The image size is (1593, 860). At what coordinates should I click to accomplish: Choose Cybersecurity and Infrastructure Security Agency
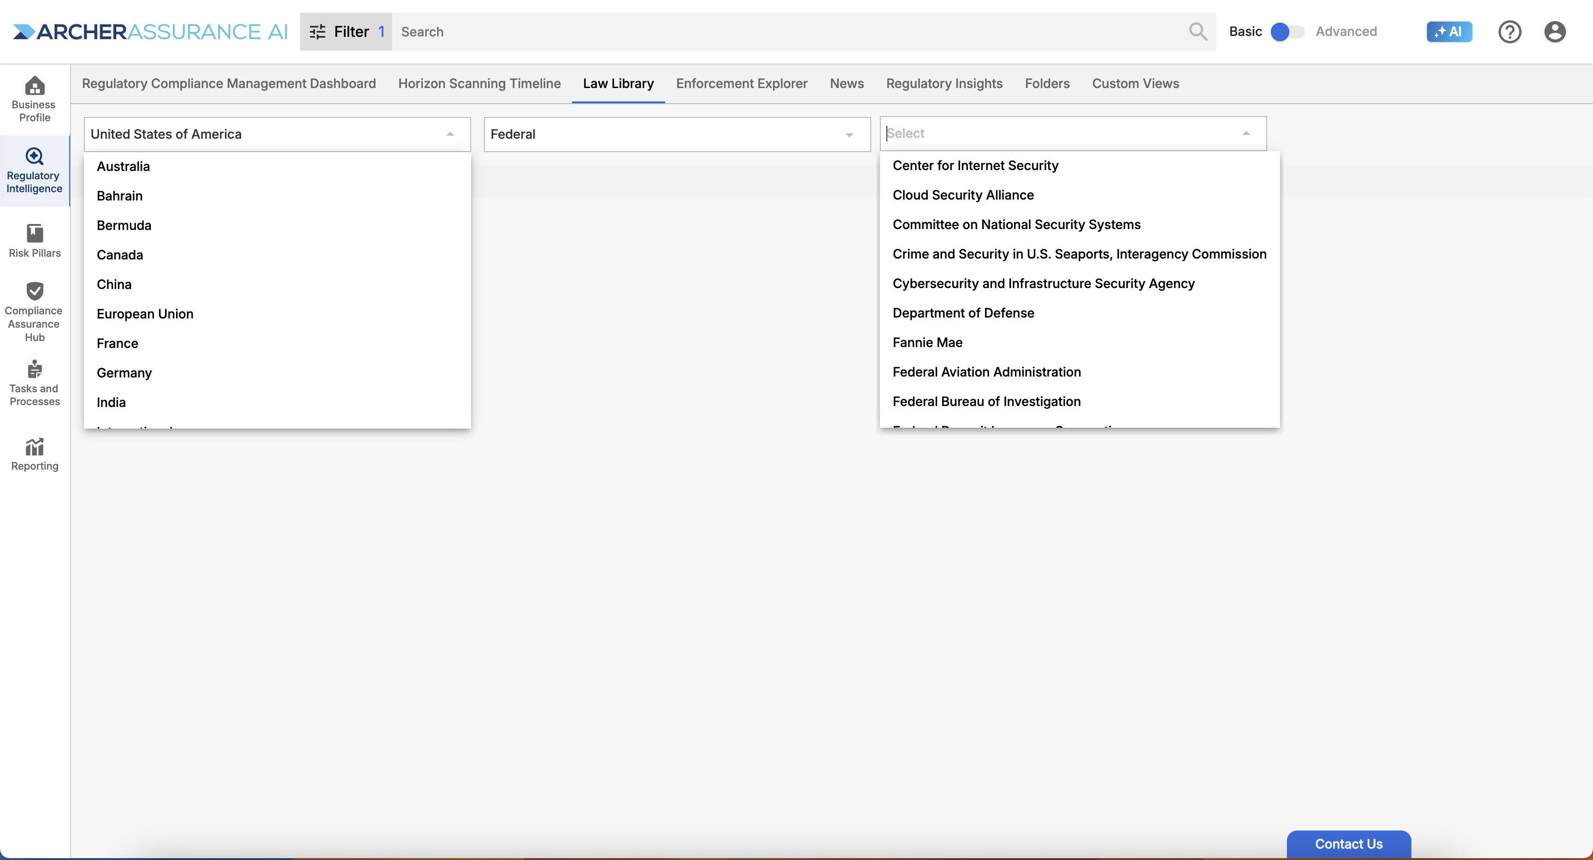pyautogui.click(x=1080, y=284)
